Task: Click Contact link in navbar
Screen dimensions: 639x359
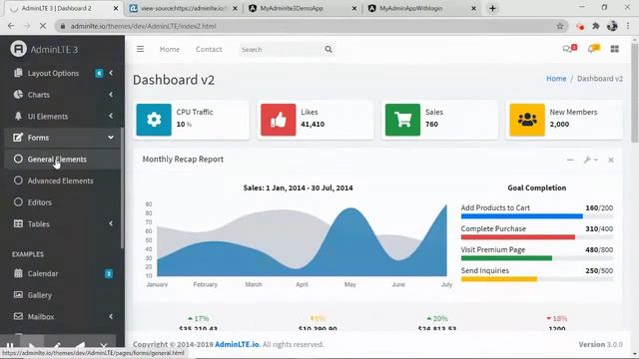Action: click(209, 49)
